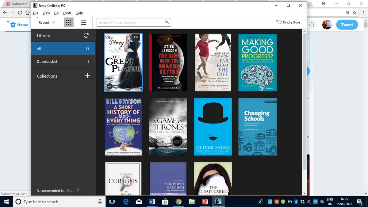
Task: Open the Kindle Store cart button
Action: [288, 22]
